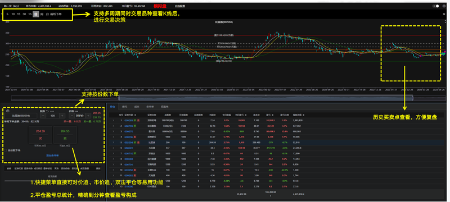The height and width of the screenshot is (202, 450).
Task: Open stock code link 688789
Action: point(129,126)
